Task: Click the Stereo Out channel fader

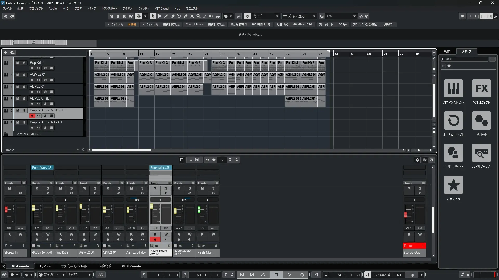Action: [405, 214]
